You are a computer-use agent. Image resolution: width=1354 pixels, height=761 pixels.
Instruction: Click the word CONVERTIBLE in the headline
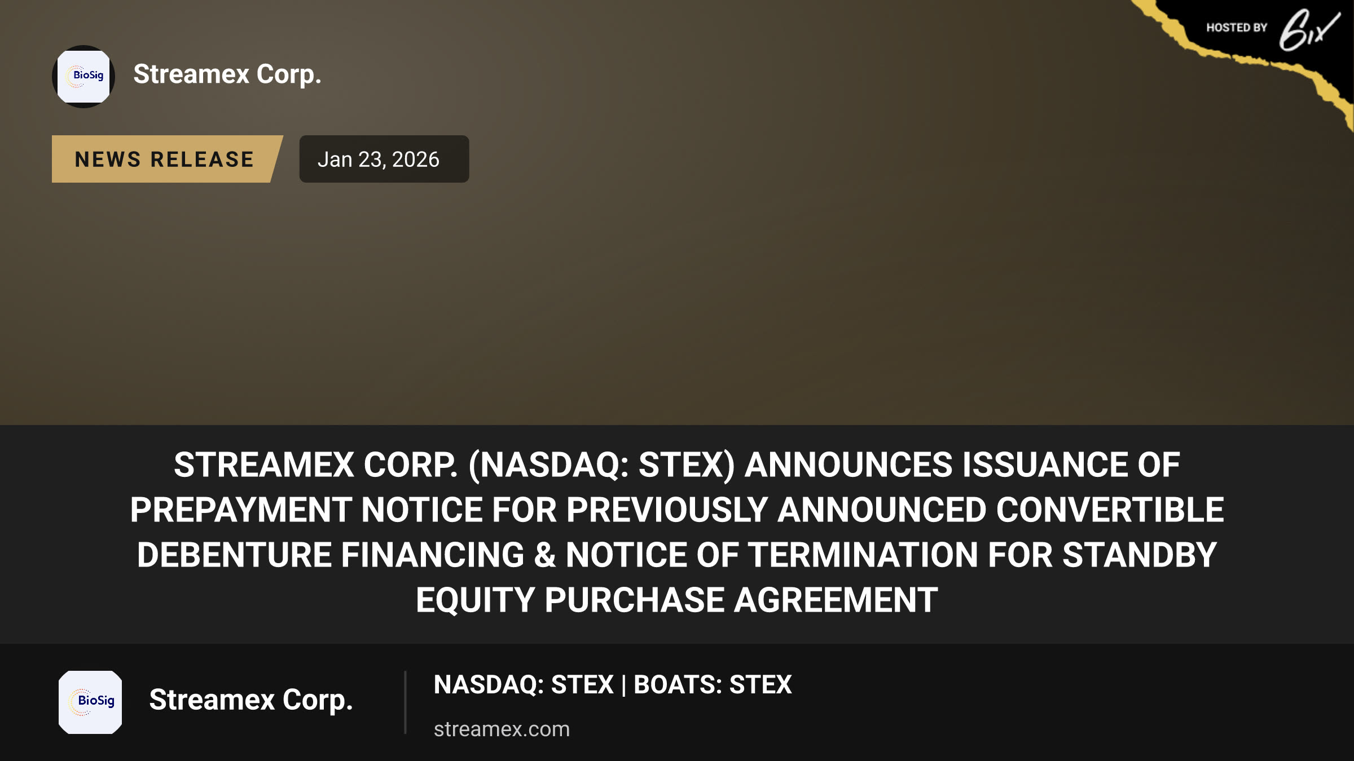pos(1110,510)
